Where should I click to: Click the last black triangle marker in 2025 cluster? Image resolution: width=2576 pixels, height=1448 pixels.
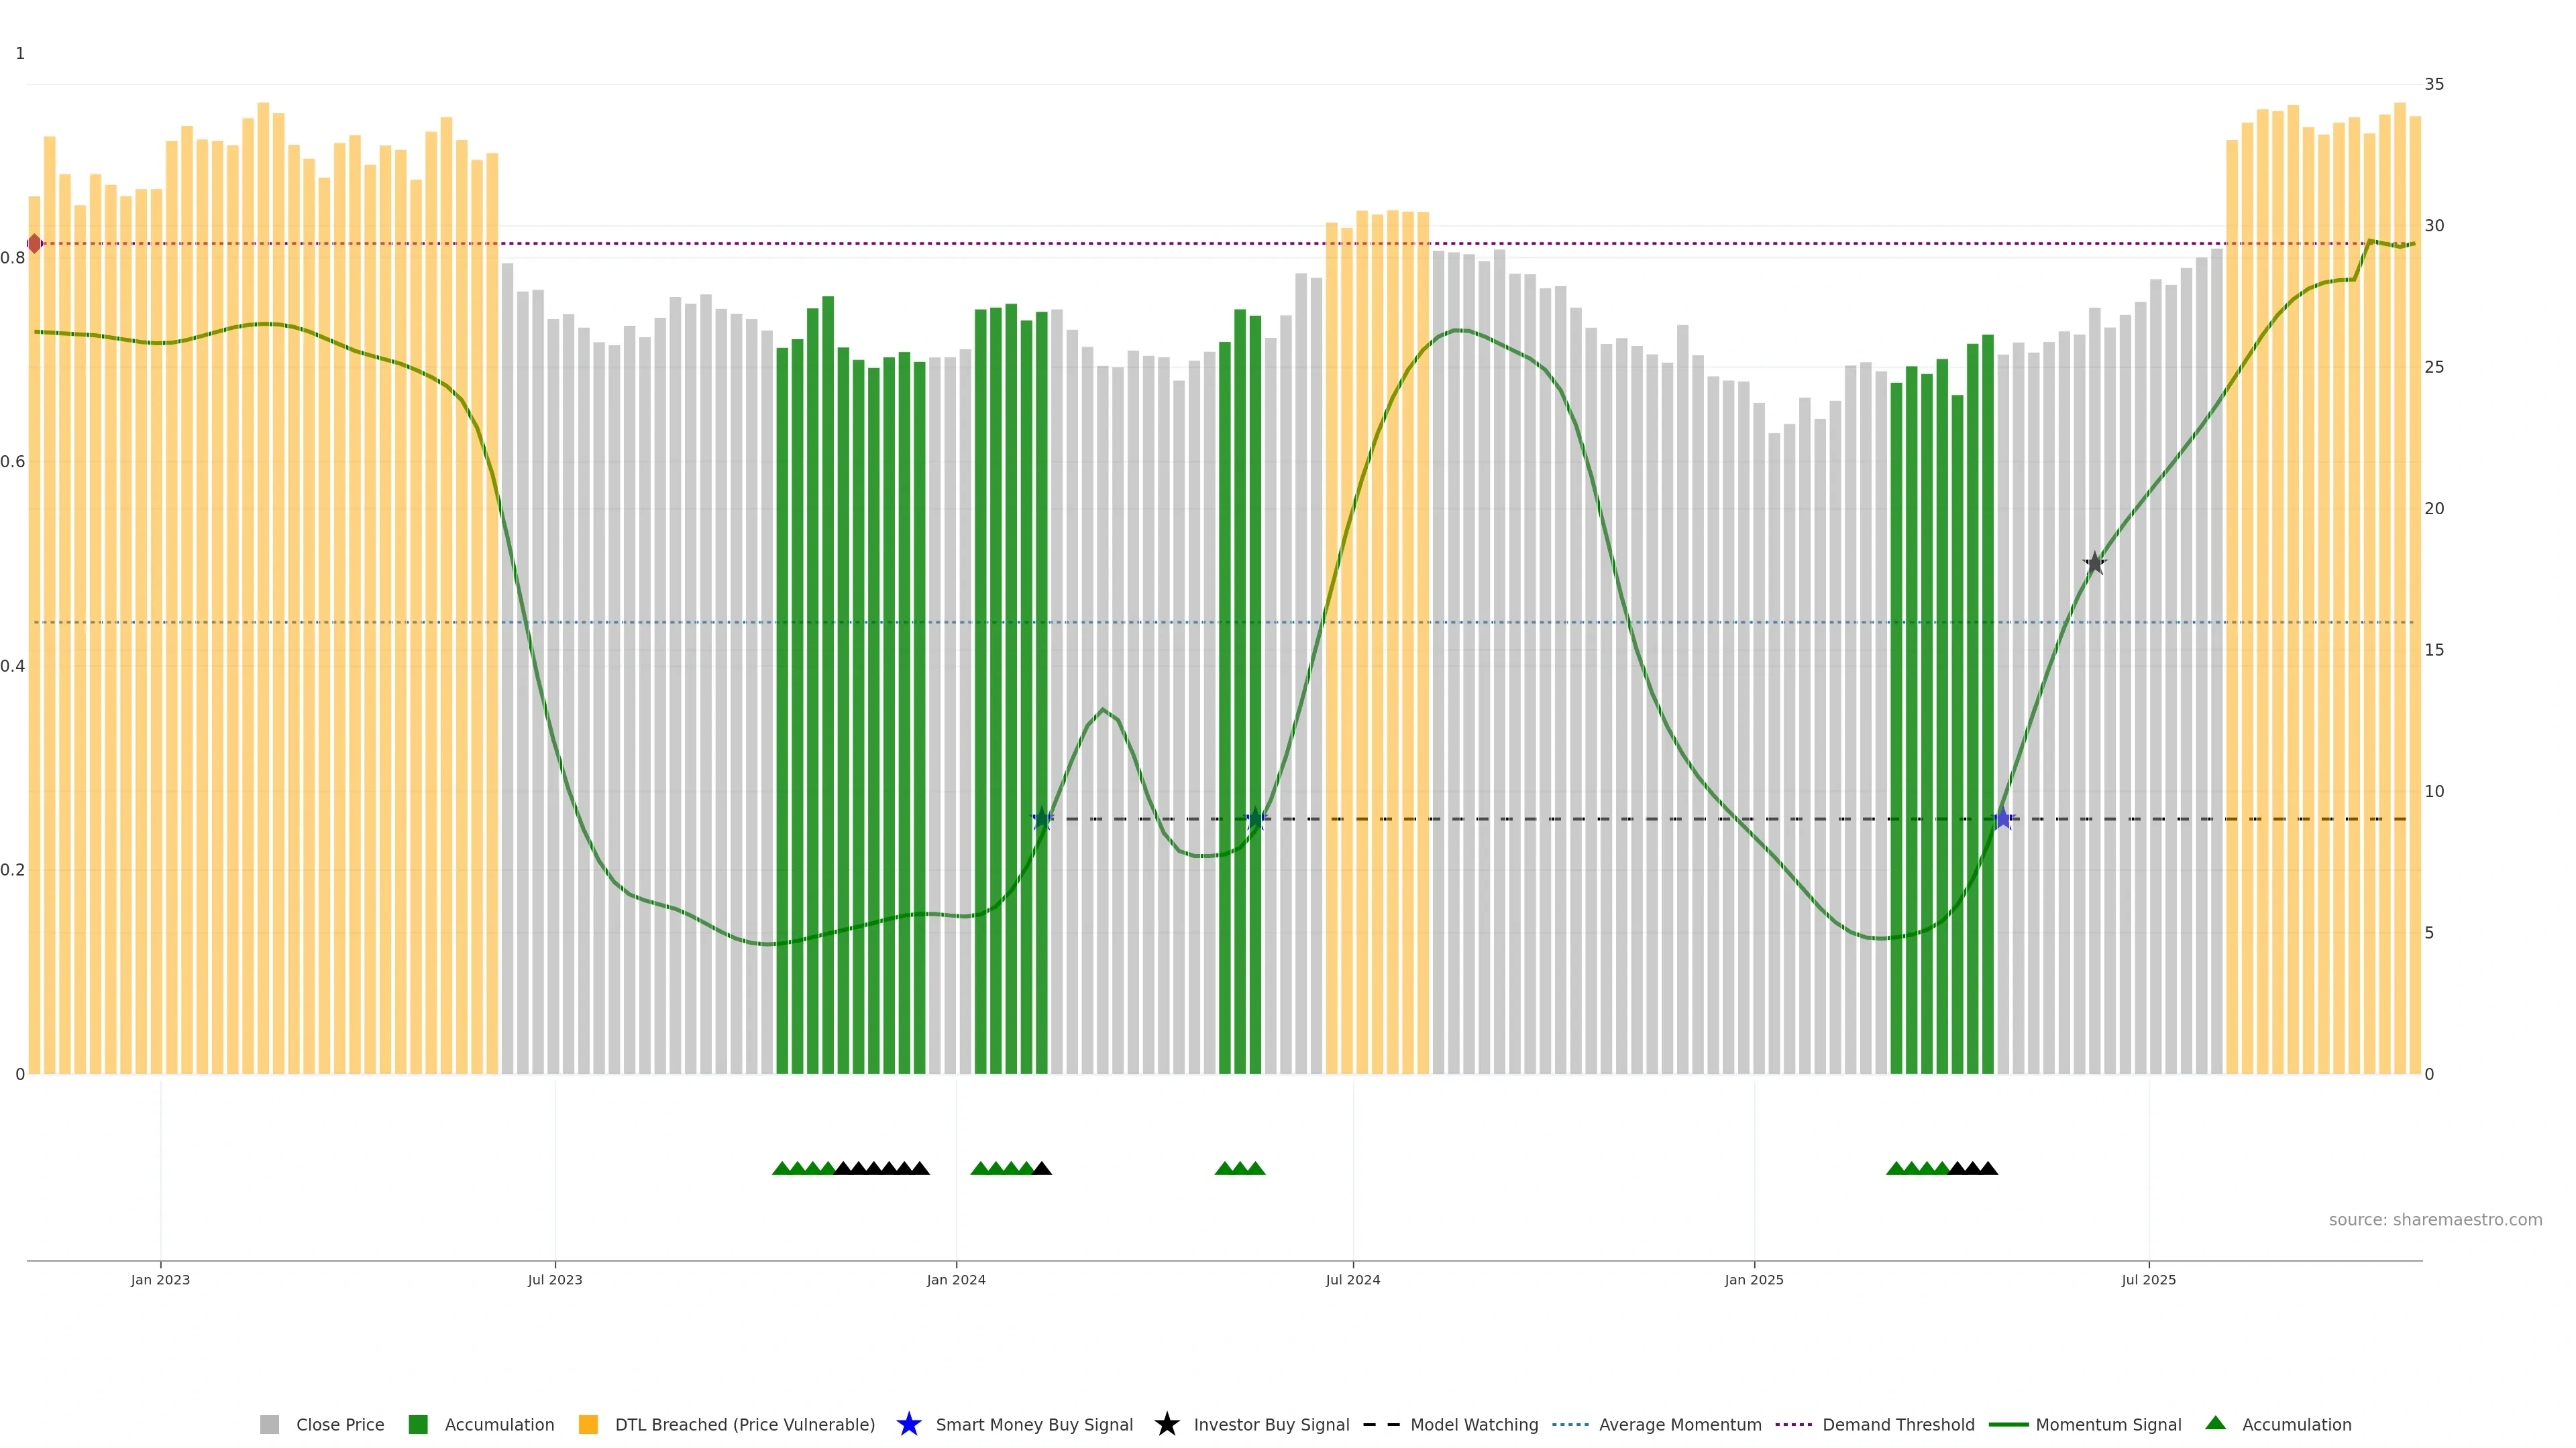(x=1988, y=1168)
